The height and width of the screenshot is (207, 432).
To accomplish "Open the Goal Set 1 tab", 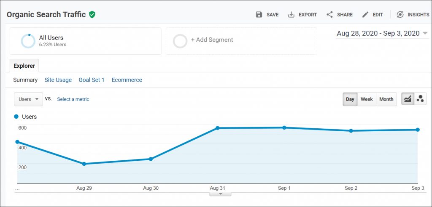I will [x=92, y=80].
